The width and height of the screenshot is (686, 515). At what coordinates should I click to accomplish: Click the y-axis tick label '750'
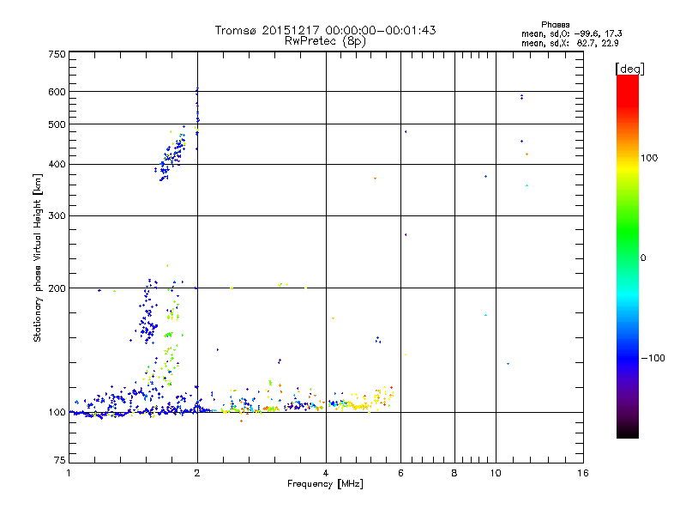tap(57, 54)
